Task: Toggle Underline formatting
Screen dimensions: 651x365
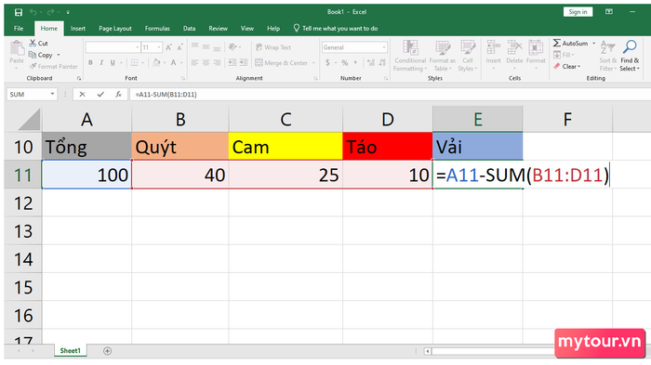Action: coord(113,62)
